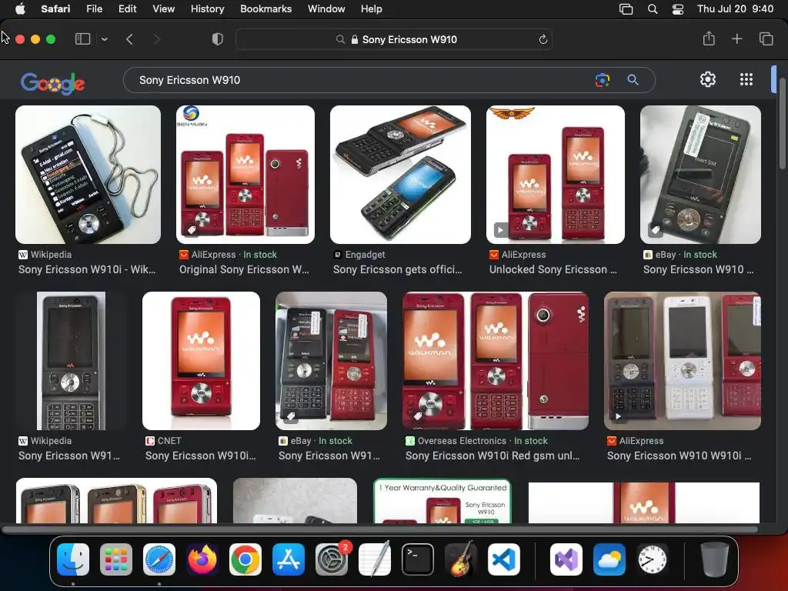
Task: Open Terminal in the Dock
Action: tap(418, 559)
